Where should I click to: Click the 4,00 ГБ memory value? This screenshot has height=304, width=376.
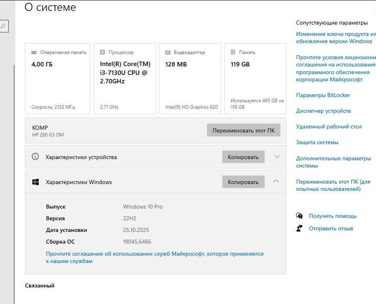tap(42, 64)
